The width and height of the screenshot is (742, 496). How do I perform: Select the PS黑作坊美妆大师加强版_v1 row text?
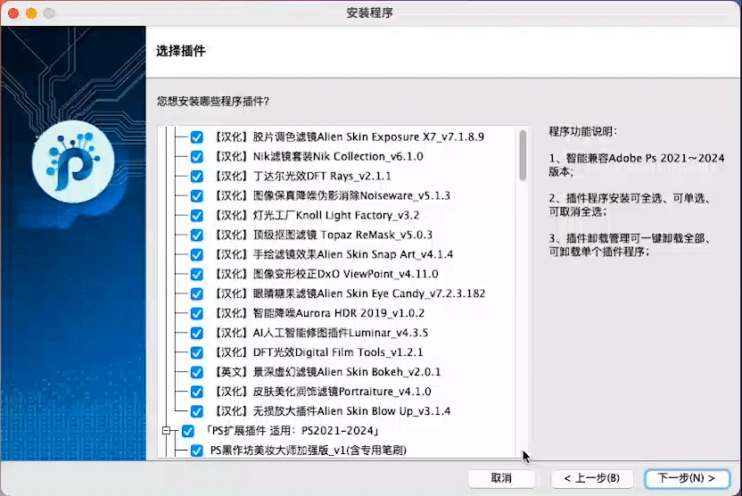point(308,451)
